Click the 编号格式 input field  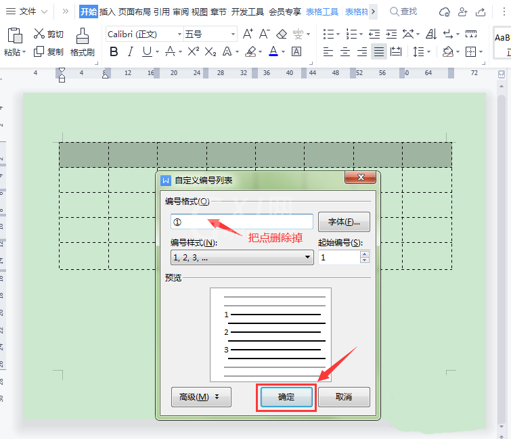pyautogui.click(x=242, y=222)
